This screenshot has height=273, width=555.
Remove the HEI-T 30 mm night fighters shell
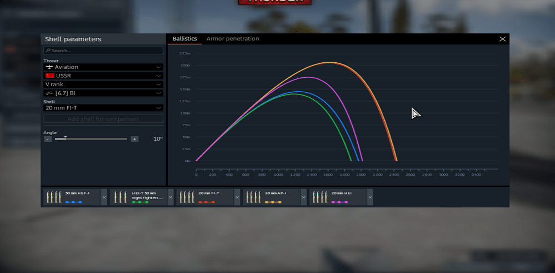[x=171, y=197]
